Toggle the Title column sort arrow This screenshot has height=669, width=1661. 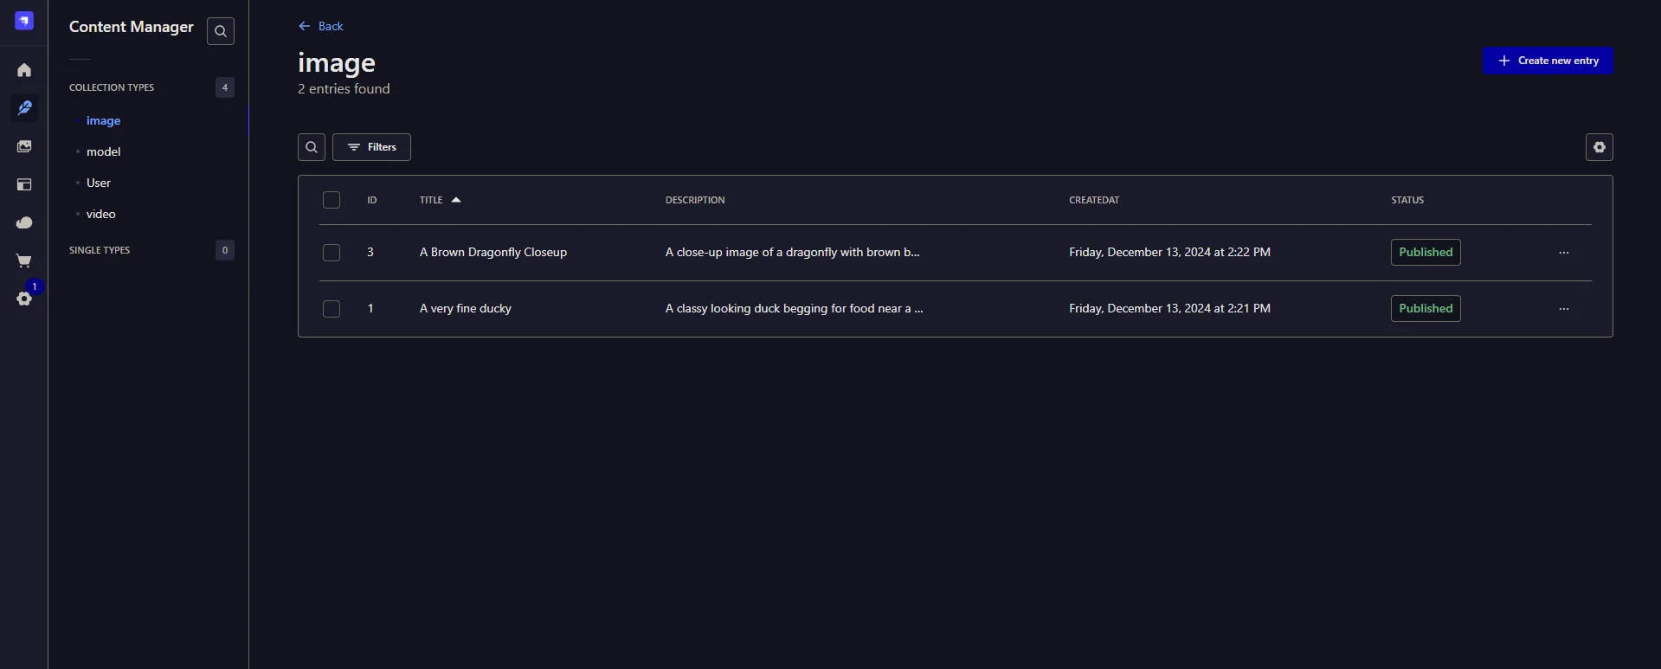456,200
